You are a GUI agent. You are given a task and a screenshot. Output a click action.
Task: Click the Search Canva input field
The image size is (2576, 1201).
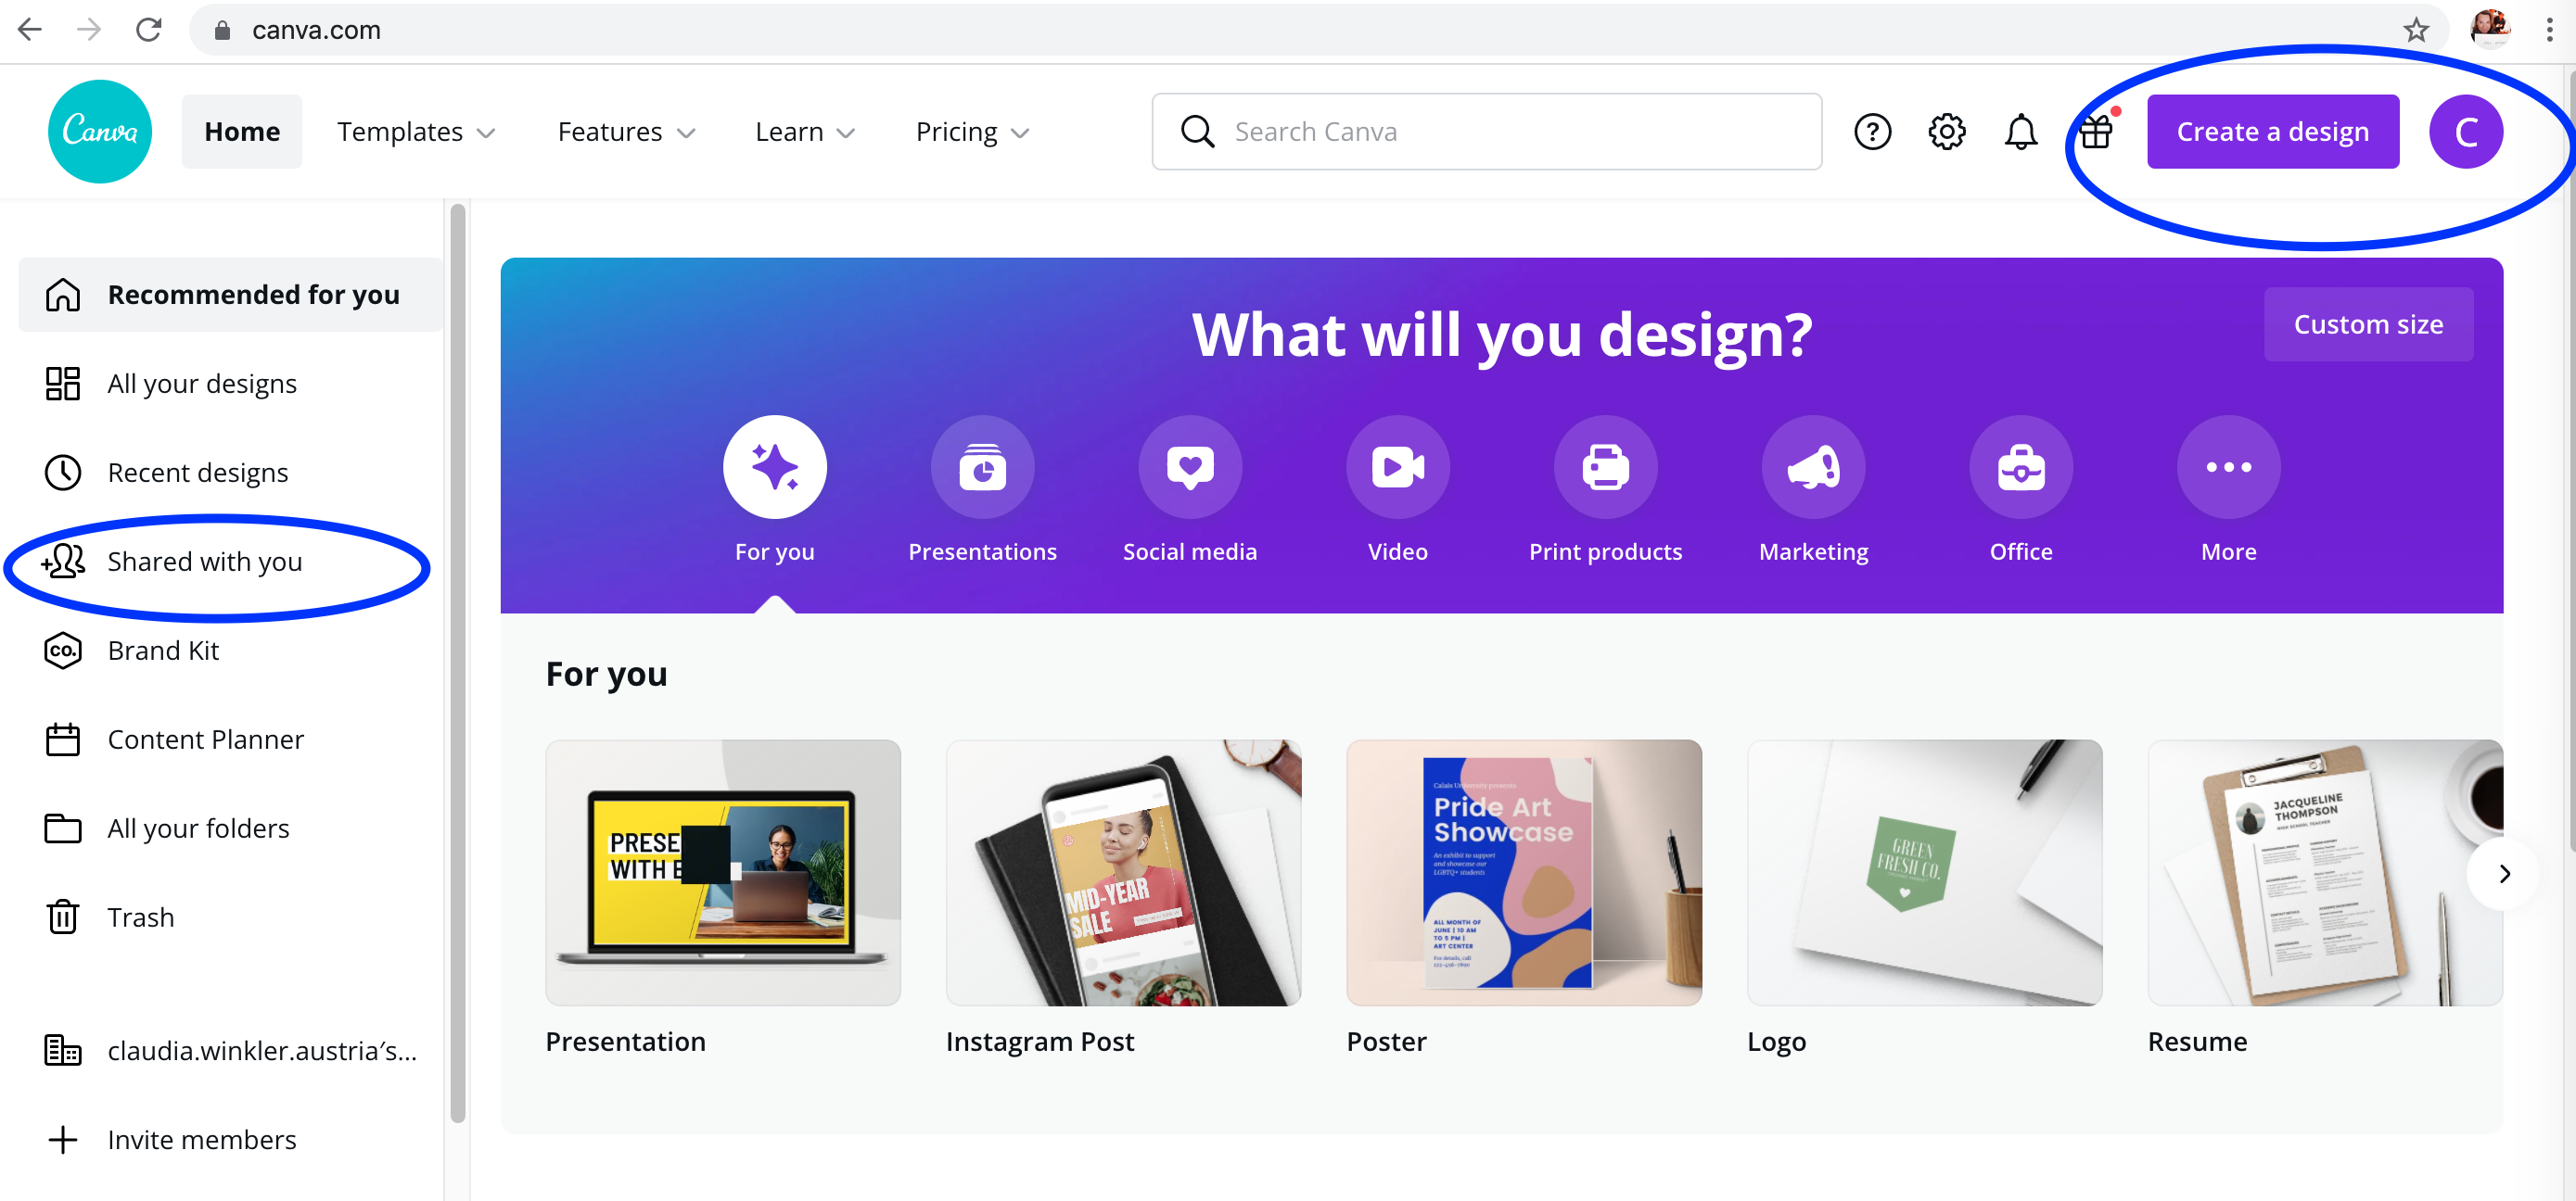click(1486, 132)
